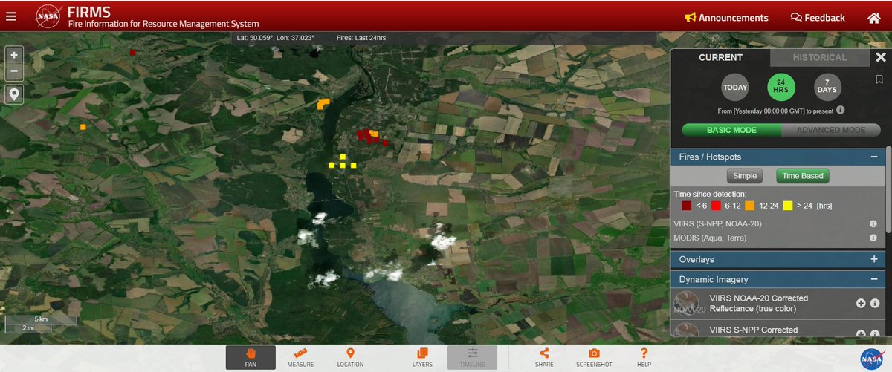The height and width of the screenshot is (372, 892).
Task: Click VIIRS (S-NPP, NOAA-20) label
Action: (717, 223)
